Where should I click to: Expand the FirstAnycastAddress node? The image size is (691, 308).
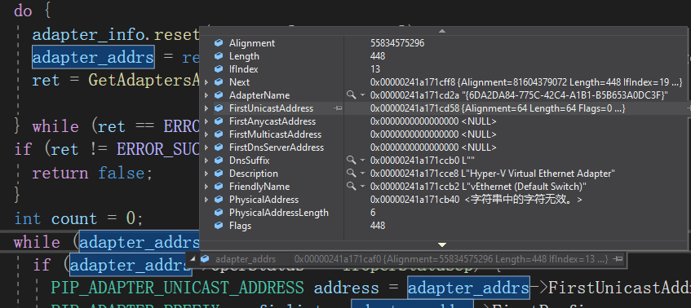coord(206,121)
